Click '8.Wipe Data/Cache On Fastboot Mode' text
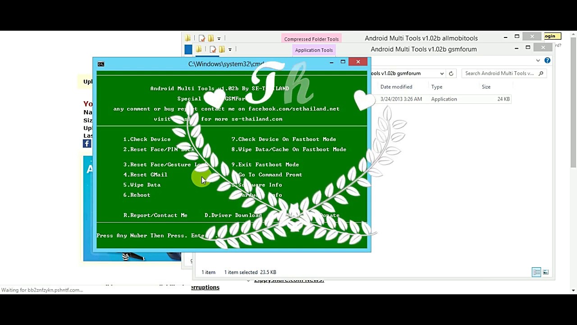 pyautogui.click(x=289, y=149)
